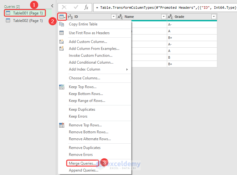Select the Grade column header

point(192,17)
